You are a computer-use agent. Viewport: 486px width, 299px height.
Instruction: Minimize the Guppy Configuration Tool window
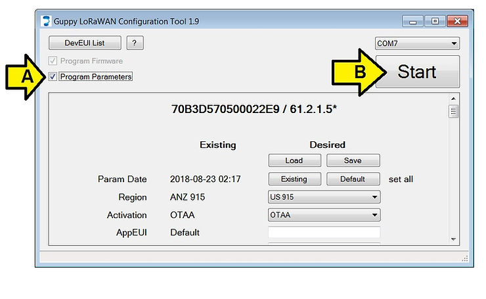412,22
